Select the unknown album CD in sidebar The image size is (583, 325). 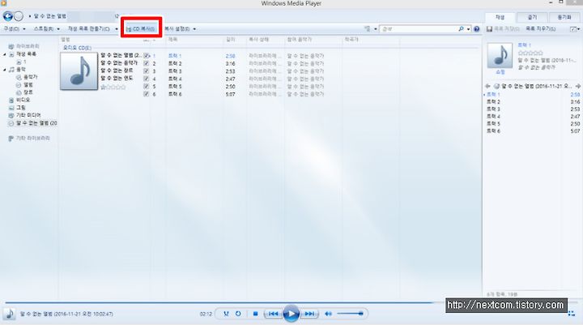pyautogui.click(x=32, y=123)
